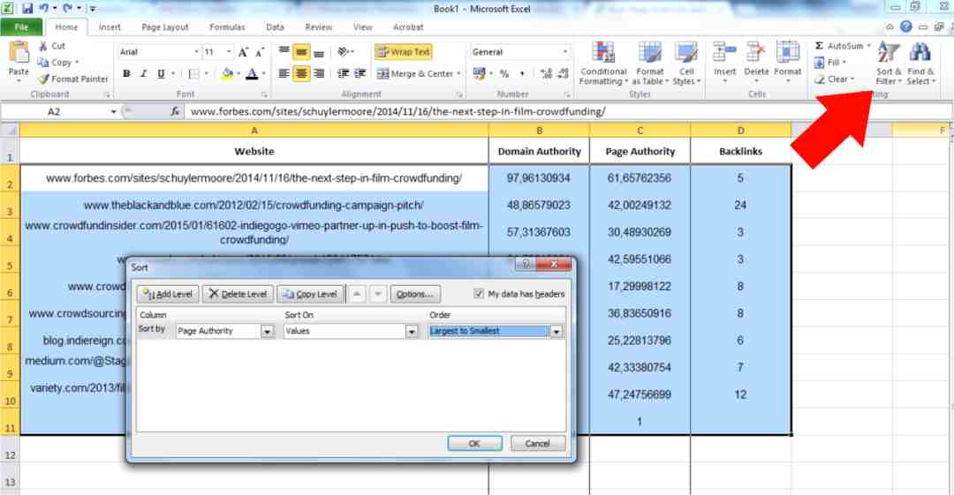954x495 pixels.
Task: Align text to bottom
Action: (x=319, y=52)
